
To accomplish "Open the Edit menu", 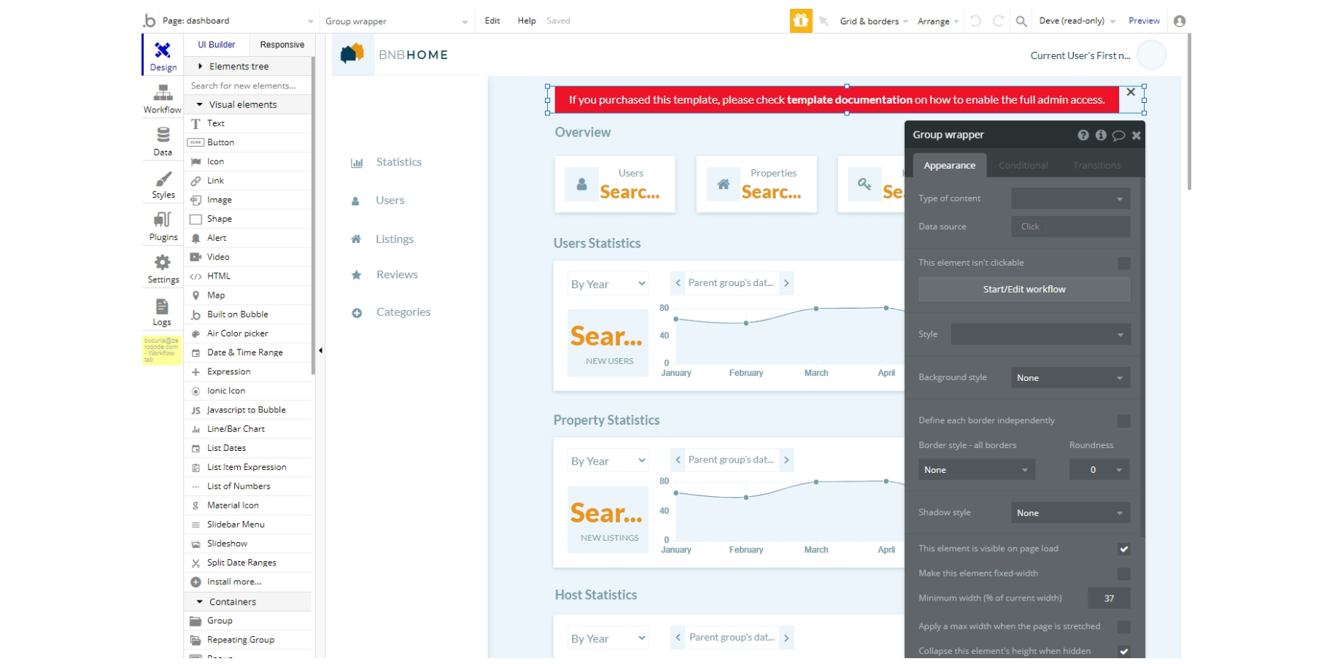I will point(492,20).
